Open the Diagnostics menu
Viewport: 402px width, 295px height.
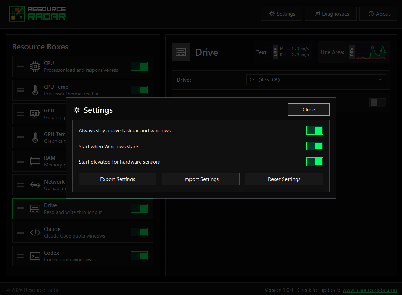[x=331, y=14]
